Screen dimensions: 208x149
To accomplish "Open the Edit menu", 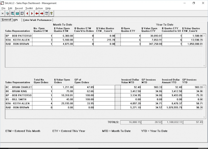I will click(x=10, y=8).
